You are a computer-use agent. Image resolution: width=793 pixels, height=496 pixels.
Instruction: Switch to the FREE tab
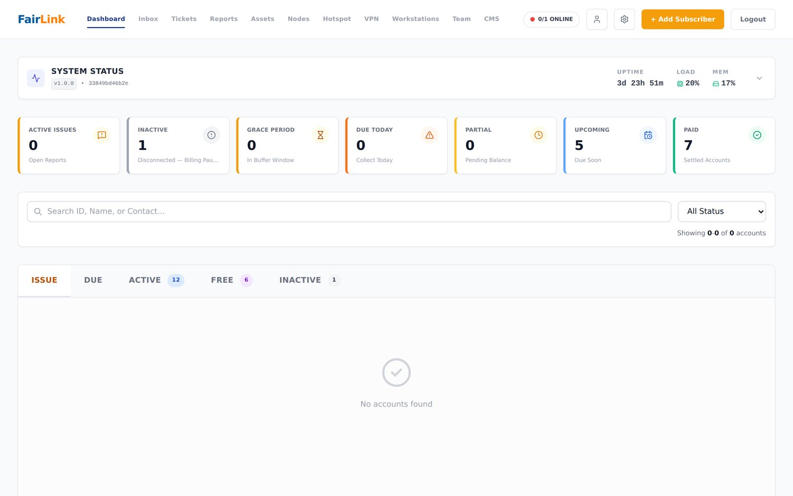click(232, 280)
